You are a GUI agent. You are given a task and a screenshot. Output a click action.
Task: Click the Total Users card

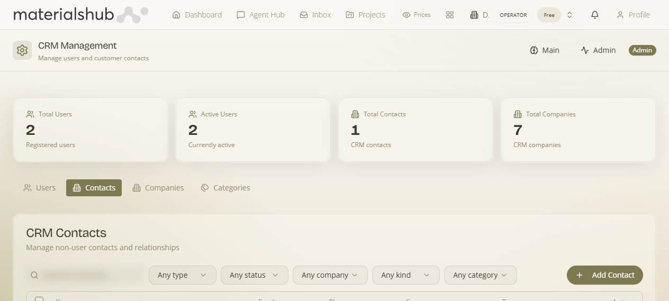(x=91, y=130)
